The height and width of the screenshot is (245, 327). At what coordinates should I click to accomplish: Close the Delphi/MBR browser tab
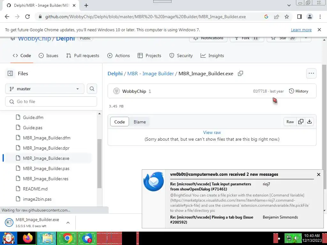pos(74,5)
